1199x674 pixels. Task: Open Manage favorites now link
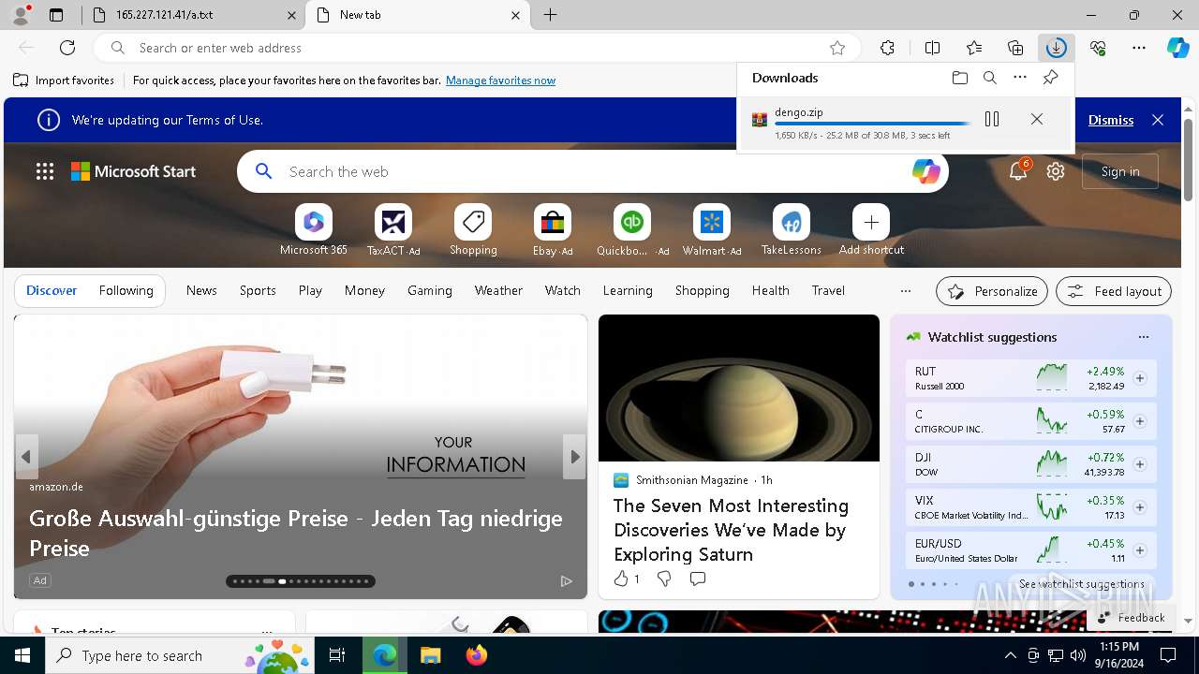click(x=500, y=81)
